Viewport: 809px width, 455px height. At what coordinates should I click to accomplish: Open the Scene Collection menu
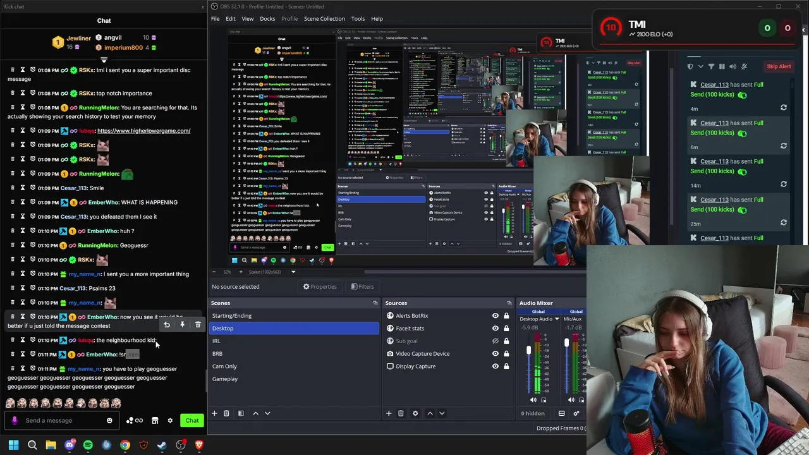(324, 19)
